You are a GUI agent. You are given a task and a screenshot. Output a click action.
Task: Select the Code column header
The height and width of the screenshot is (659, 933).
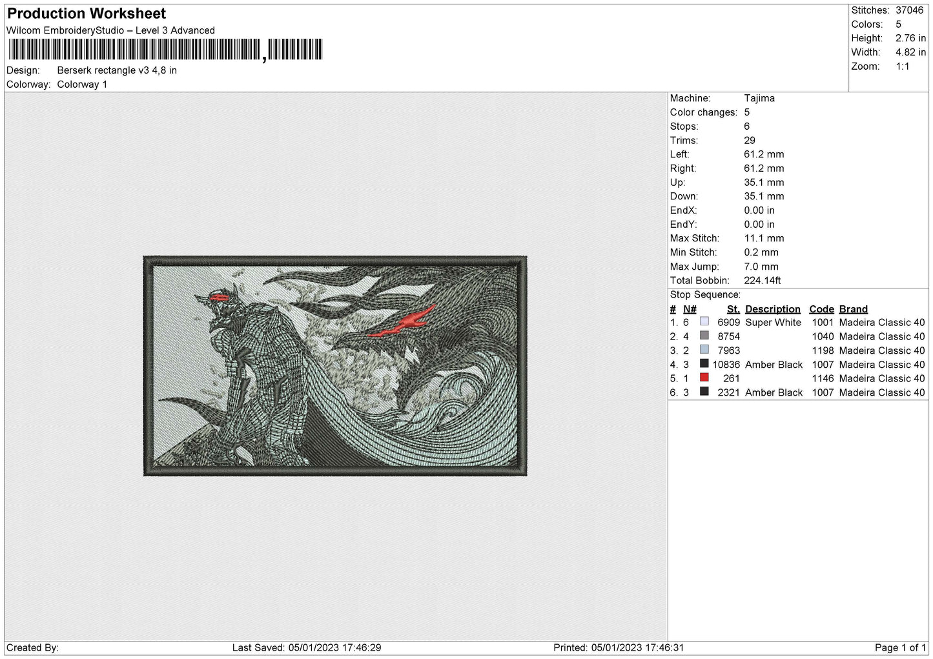tap(821, 309)
